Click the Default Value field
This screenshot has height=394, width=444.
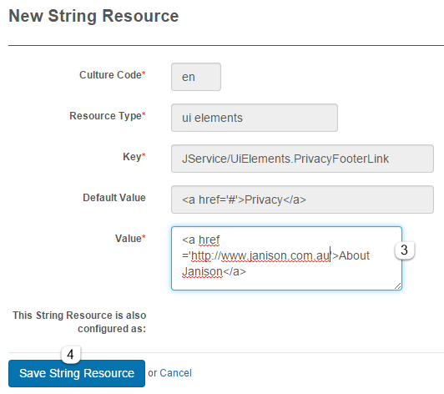point(302,200)
